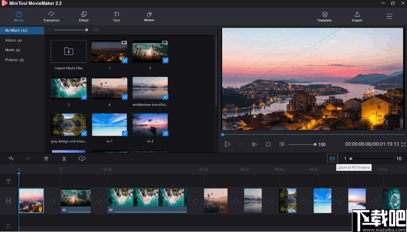Select media thumbnail named 1

point(109,51)
